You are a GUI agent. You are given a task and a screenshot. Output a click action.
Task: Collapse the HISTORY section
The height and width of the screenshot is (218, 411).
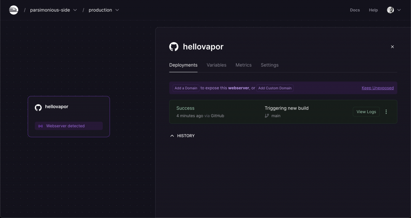point(183,136)
